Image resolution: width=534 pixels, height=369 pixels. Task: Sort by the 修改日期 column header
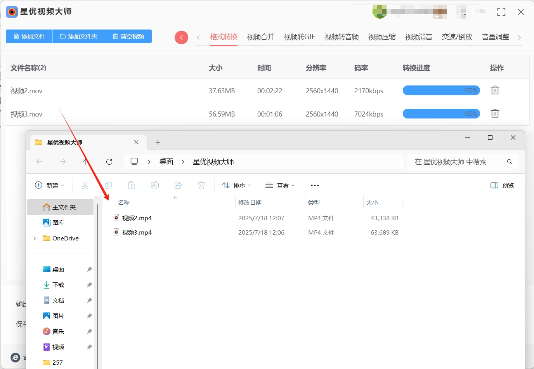coord(250,202)
